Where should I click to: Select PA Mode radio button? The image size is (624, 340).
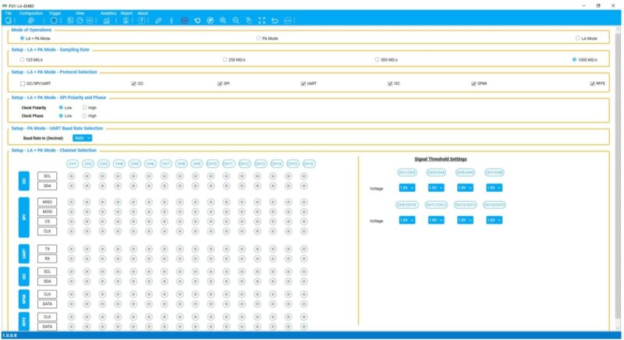click(x=259, y=38)
